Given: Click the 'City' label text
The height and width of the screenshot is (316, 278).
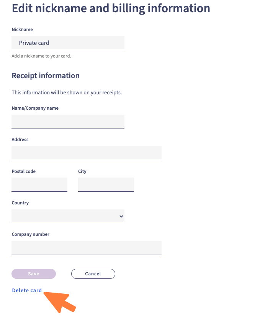Looking at the screenshot, I should (x=82, y=171).
